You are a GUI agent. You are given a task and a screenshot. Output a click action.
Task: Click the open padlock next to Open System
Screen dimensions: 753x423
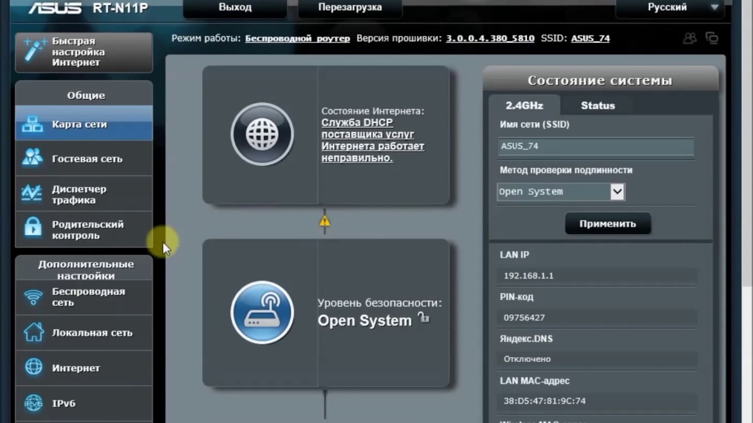point(424,318)
